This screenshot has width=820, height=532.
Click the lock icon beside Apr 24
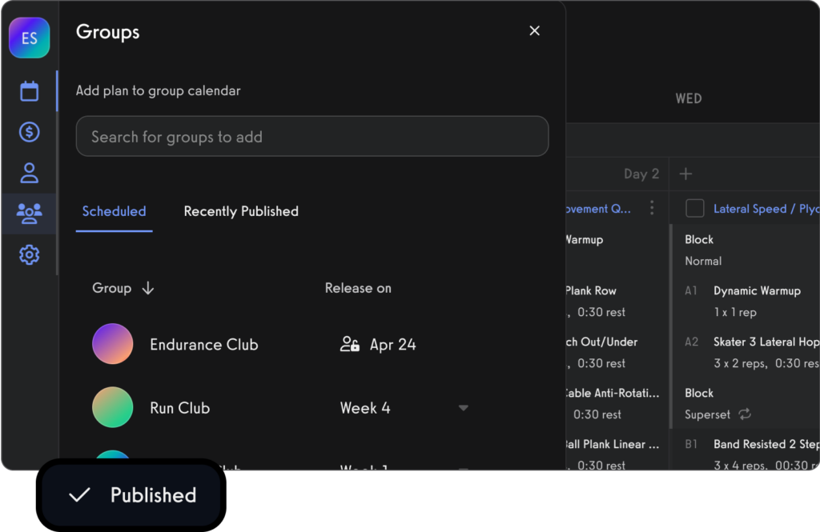[351, 345]
